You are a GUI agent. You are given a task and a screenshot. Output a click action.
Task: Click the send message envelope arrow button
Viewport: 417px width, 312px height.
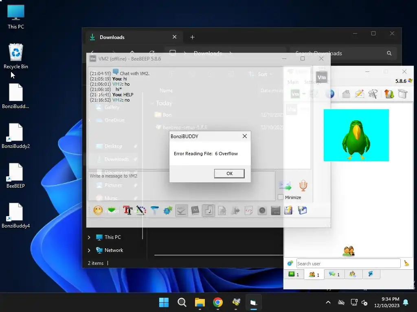285,185
